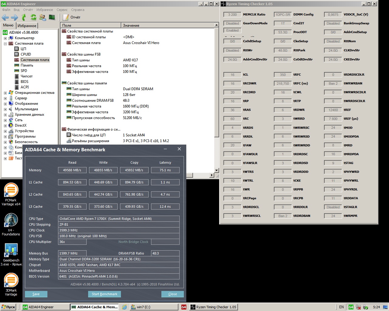Switch to the win7 (C:) taskbar window
Image resolution: width=389 pixels, height=311 pixels.
click(153, 307)
